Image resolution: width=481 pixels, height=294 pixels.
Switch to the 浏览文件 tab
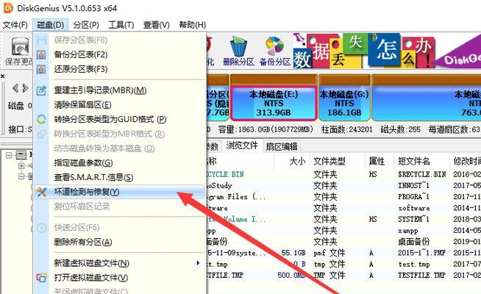[x=242, y=146]
